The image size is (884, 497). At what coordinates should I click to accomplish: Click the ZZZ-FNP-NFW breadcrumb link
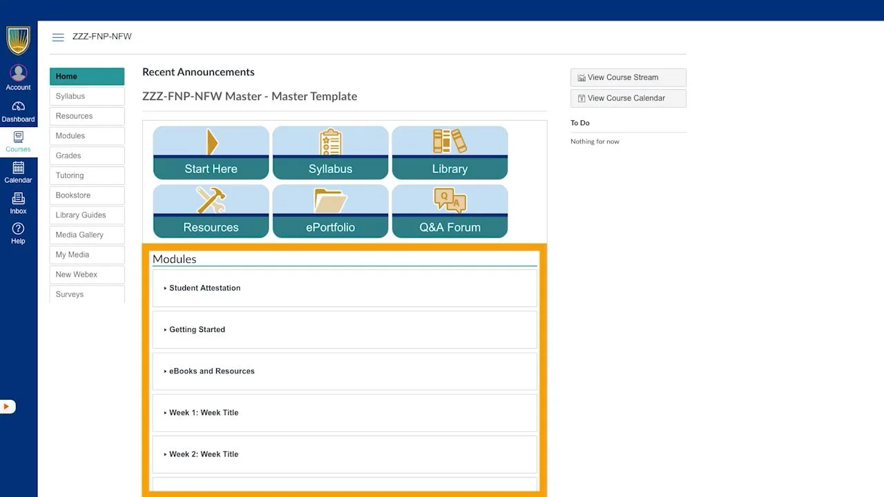102,37
